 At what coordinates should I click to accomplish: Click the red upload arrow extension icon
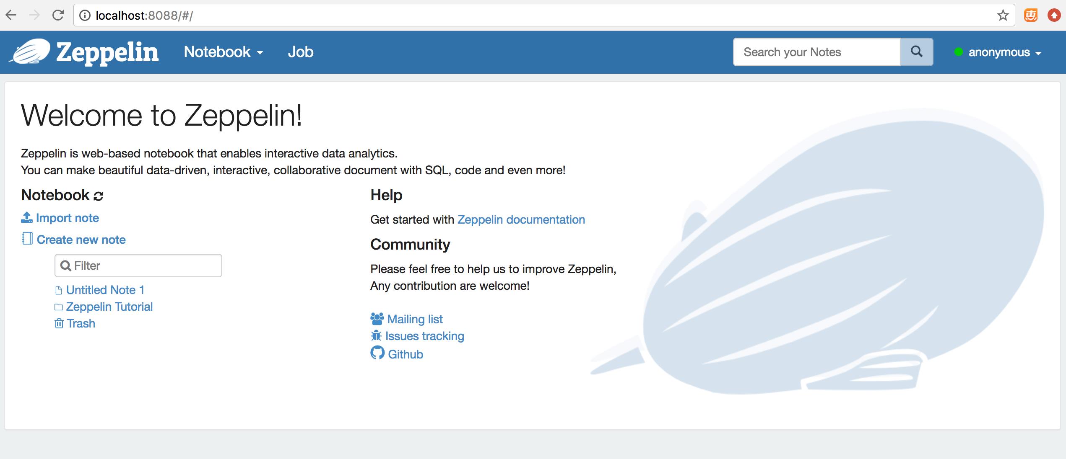(x=1054, y=15)
